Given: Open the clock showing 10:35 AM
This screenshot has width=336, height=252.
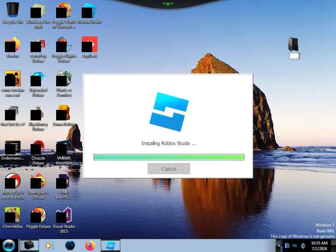Looking at the screenshot, I should pos(319,245).
